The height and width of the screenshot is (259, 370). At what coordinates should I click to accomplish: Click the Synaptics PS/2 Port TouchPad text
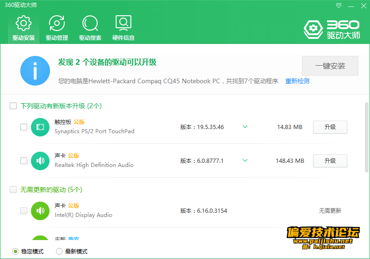click(94, 131)
